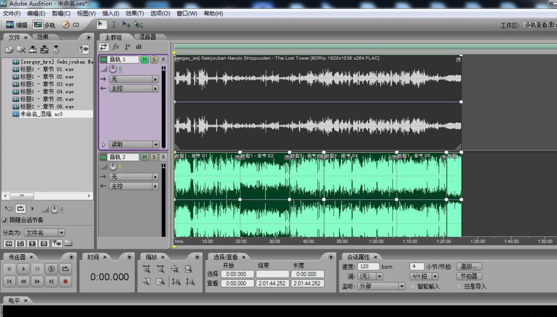Select the Move/Copy Clip tool

pyautogui.click(x=126, y=24)
